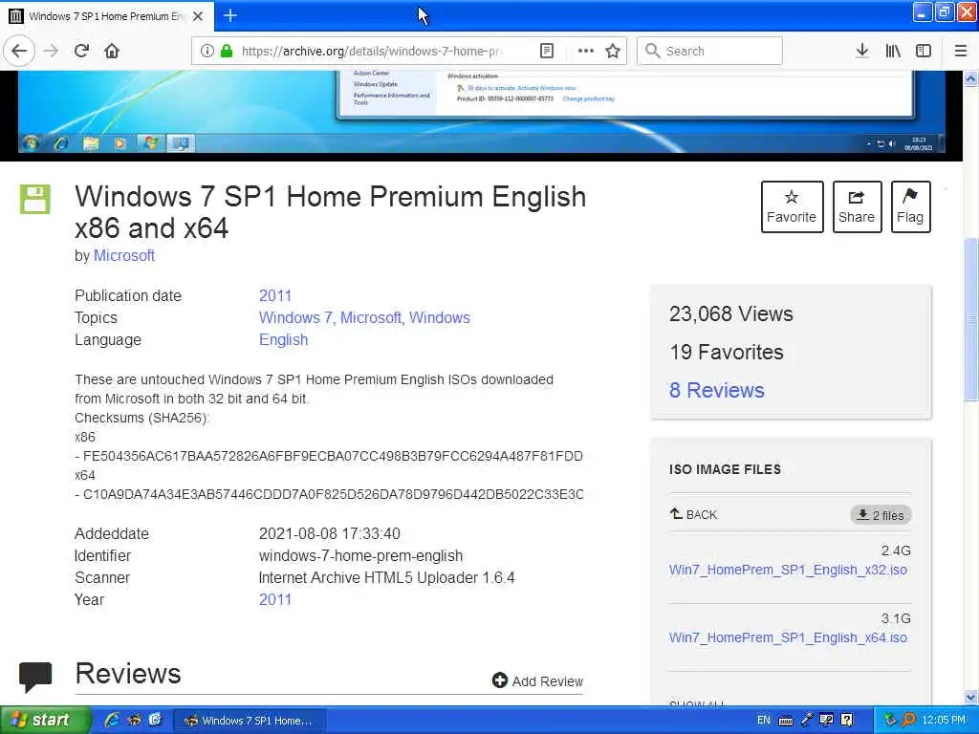Open the Windows start menu
The image size is (979, 734).
click(x=45, y=721)
